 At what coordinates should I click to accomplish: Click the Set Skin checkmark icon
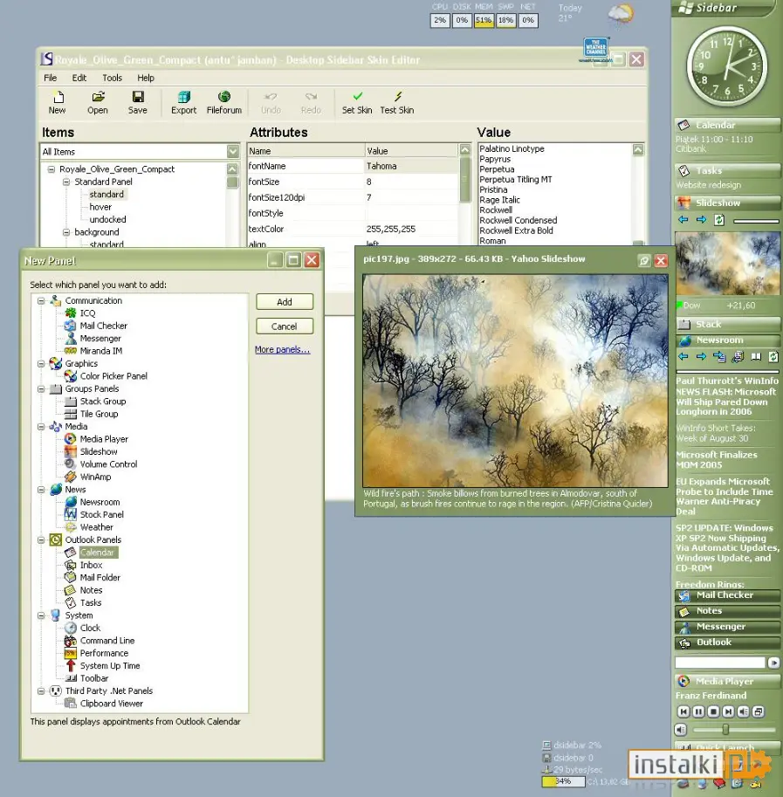(357, 96)
